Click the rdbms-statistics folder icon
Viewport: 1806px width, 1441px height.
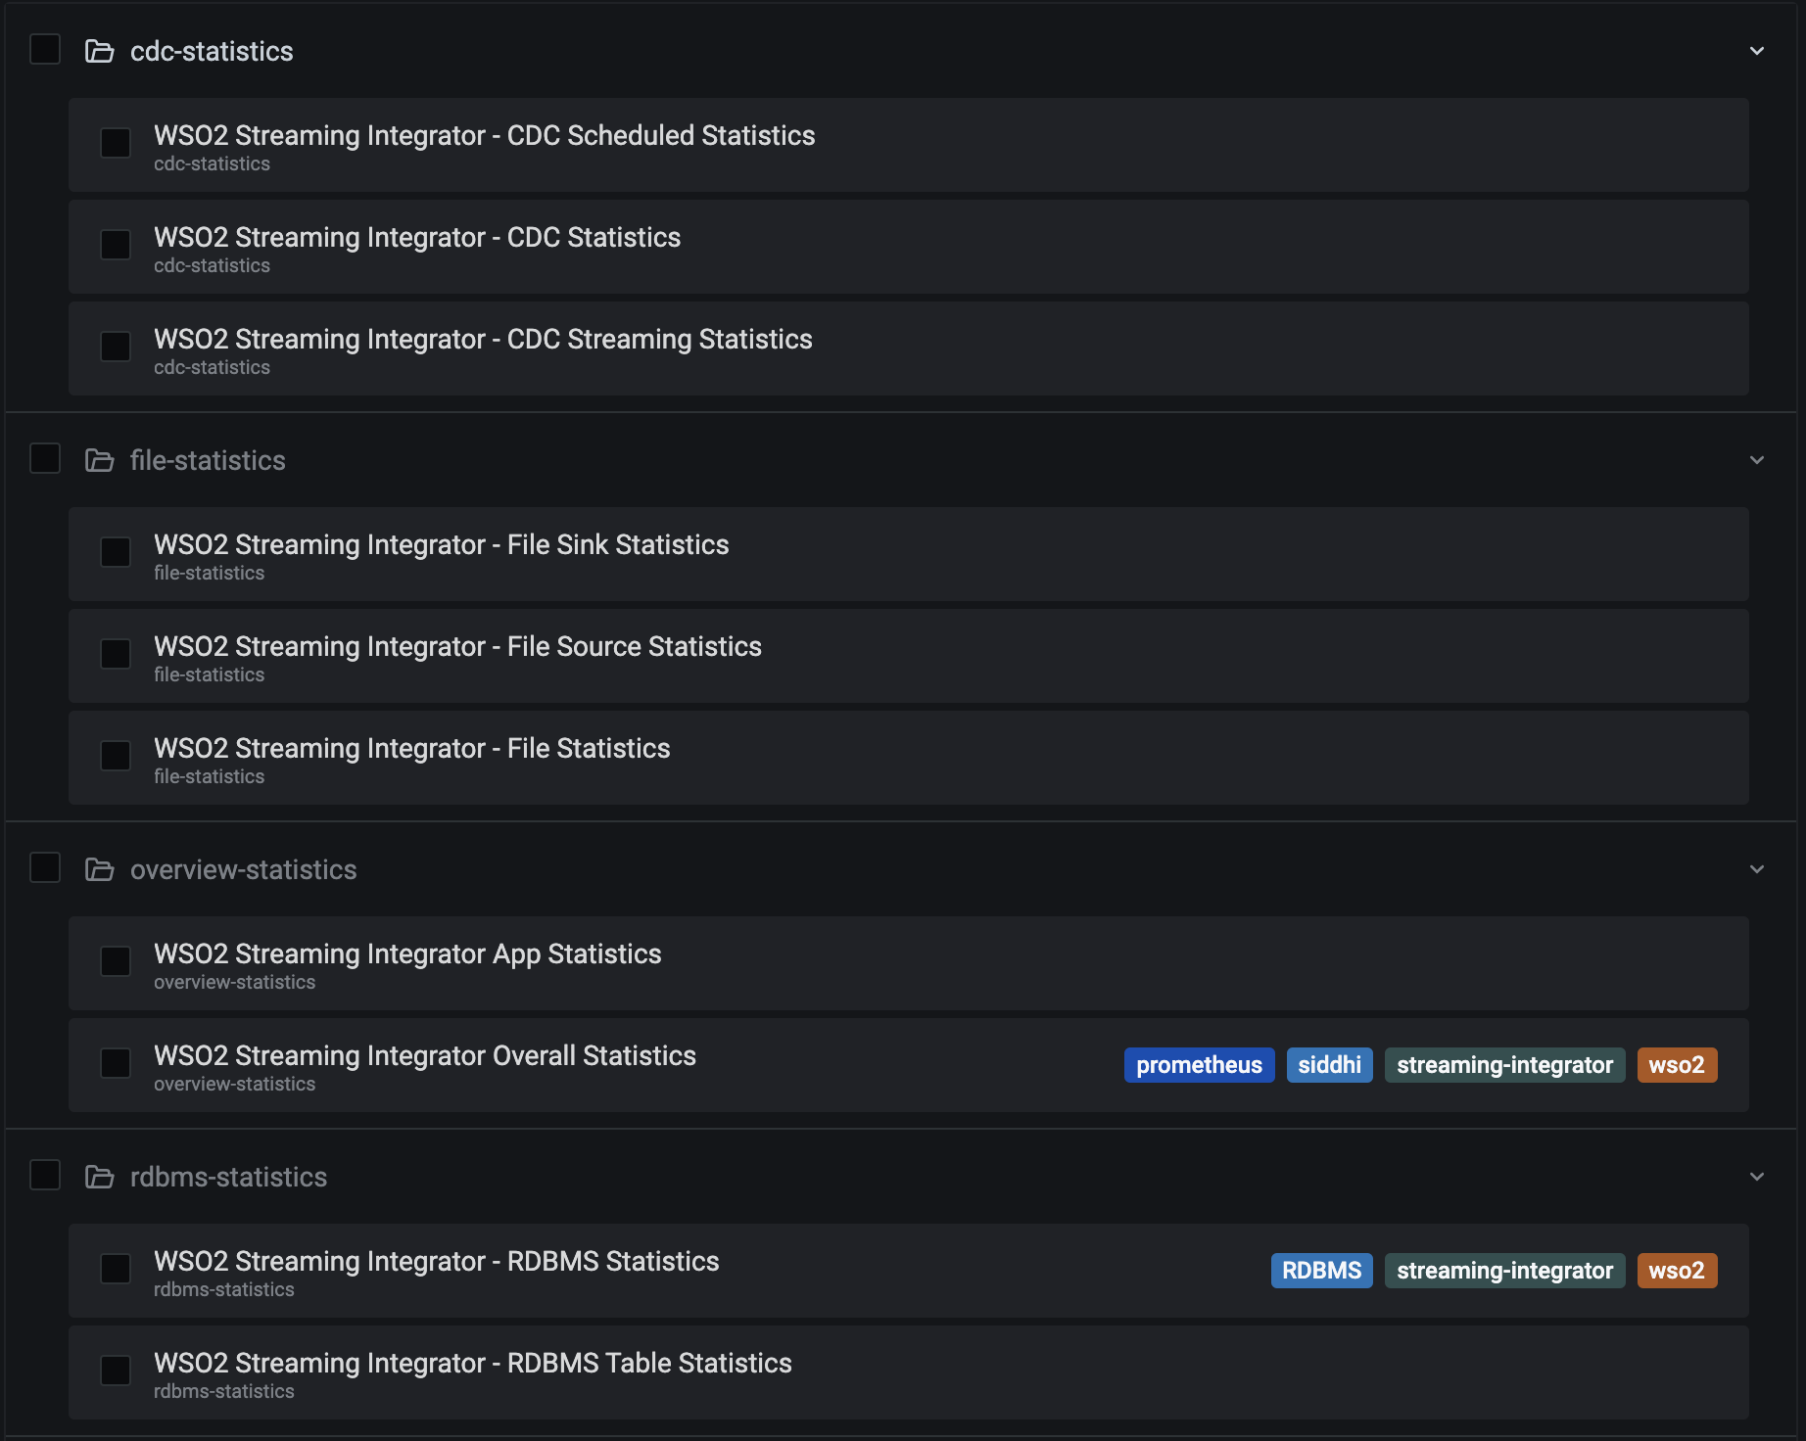click(x=100, y=1177)
